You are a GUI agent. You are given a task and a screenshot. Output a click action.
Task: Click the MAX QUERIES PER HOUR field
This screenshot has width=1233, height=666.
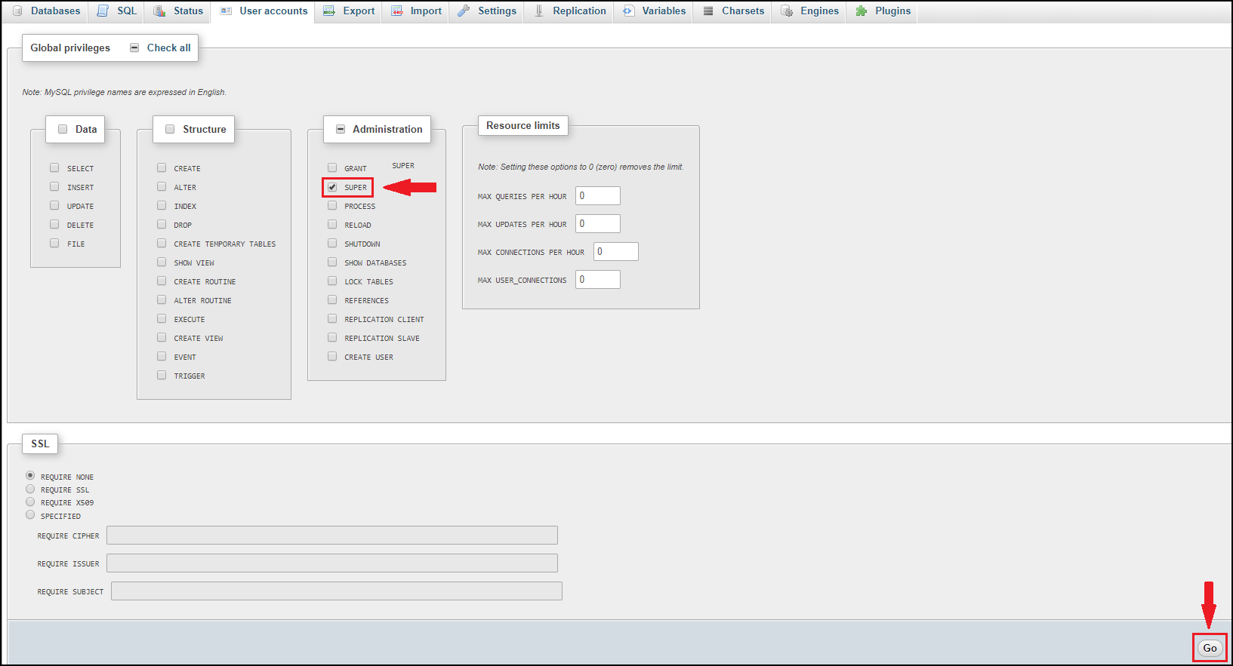[597, 196]
